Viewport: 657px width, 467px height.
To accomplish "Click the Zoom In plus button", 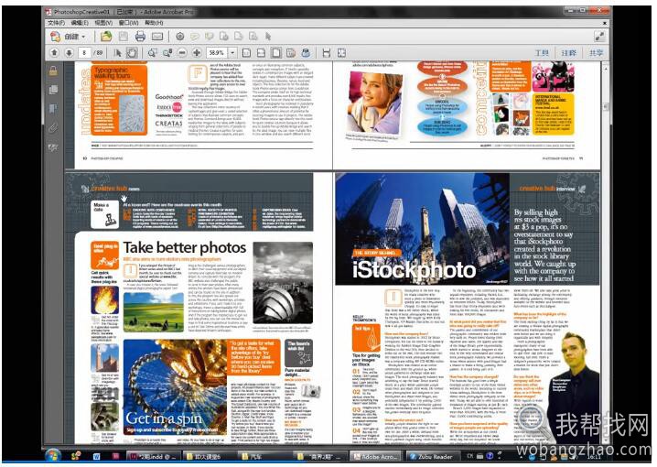I will tap(197, 53).
